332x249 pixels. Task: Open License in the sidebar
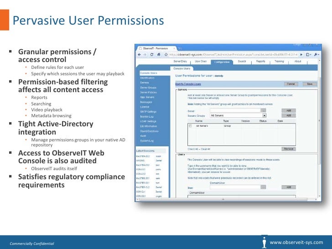[145, 107]
